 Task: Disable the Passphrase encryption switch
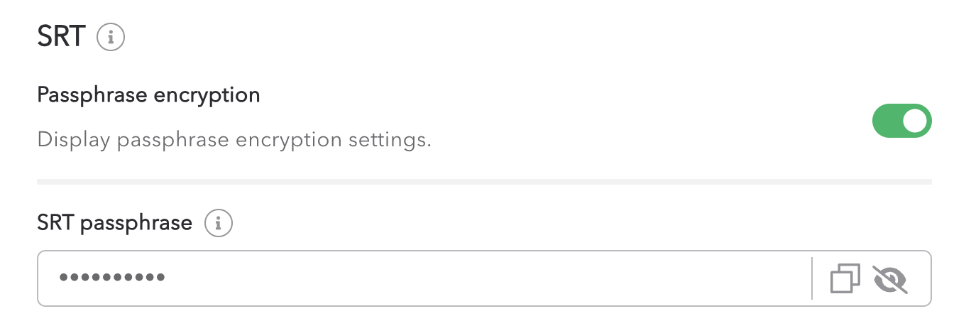(x=901, y=122)
